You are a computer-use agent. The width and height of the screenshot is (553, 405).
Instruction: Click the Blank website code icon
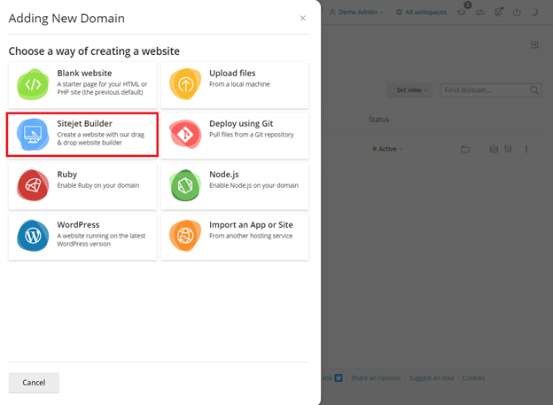[x=33, y=84]
